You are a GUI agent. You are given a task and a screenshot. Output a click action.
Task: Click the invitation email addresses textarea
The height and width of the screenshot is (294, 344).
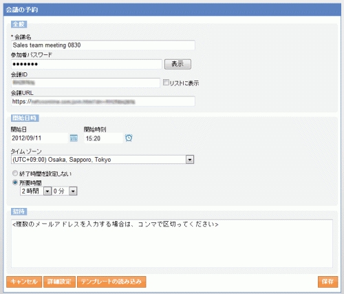click(x=172, y=244)
